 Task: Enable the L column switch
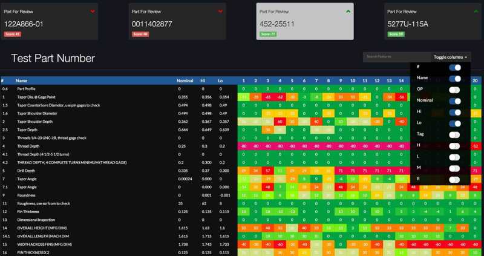(455, 157)
